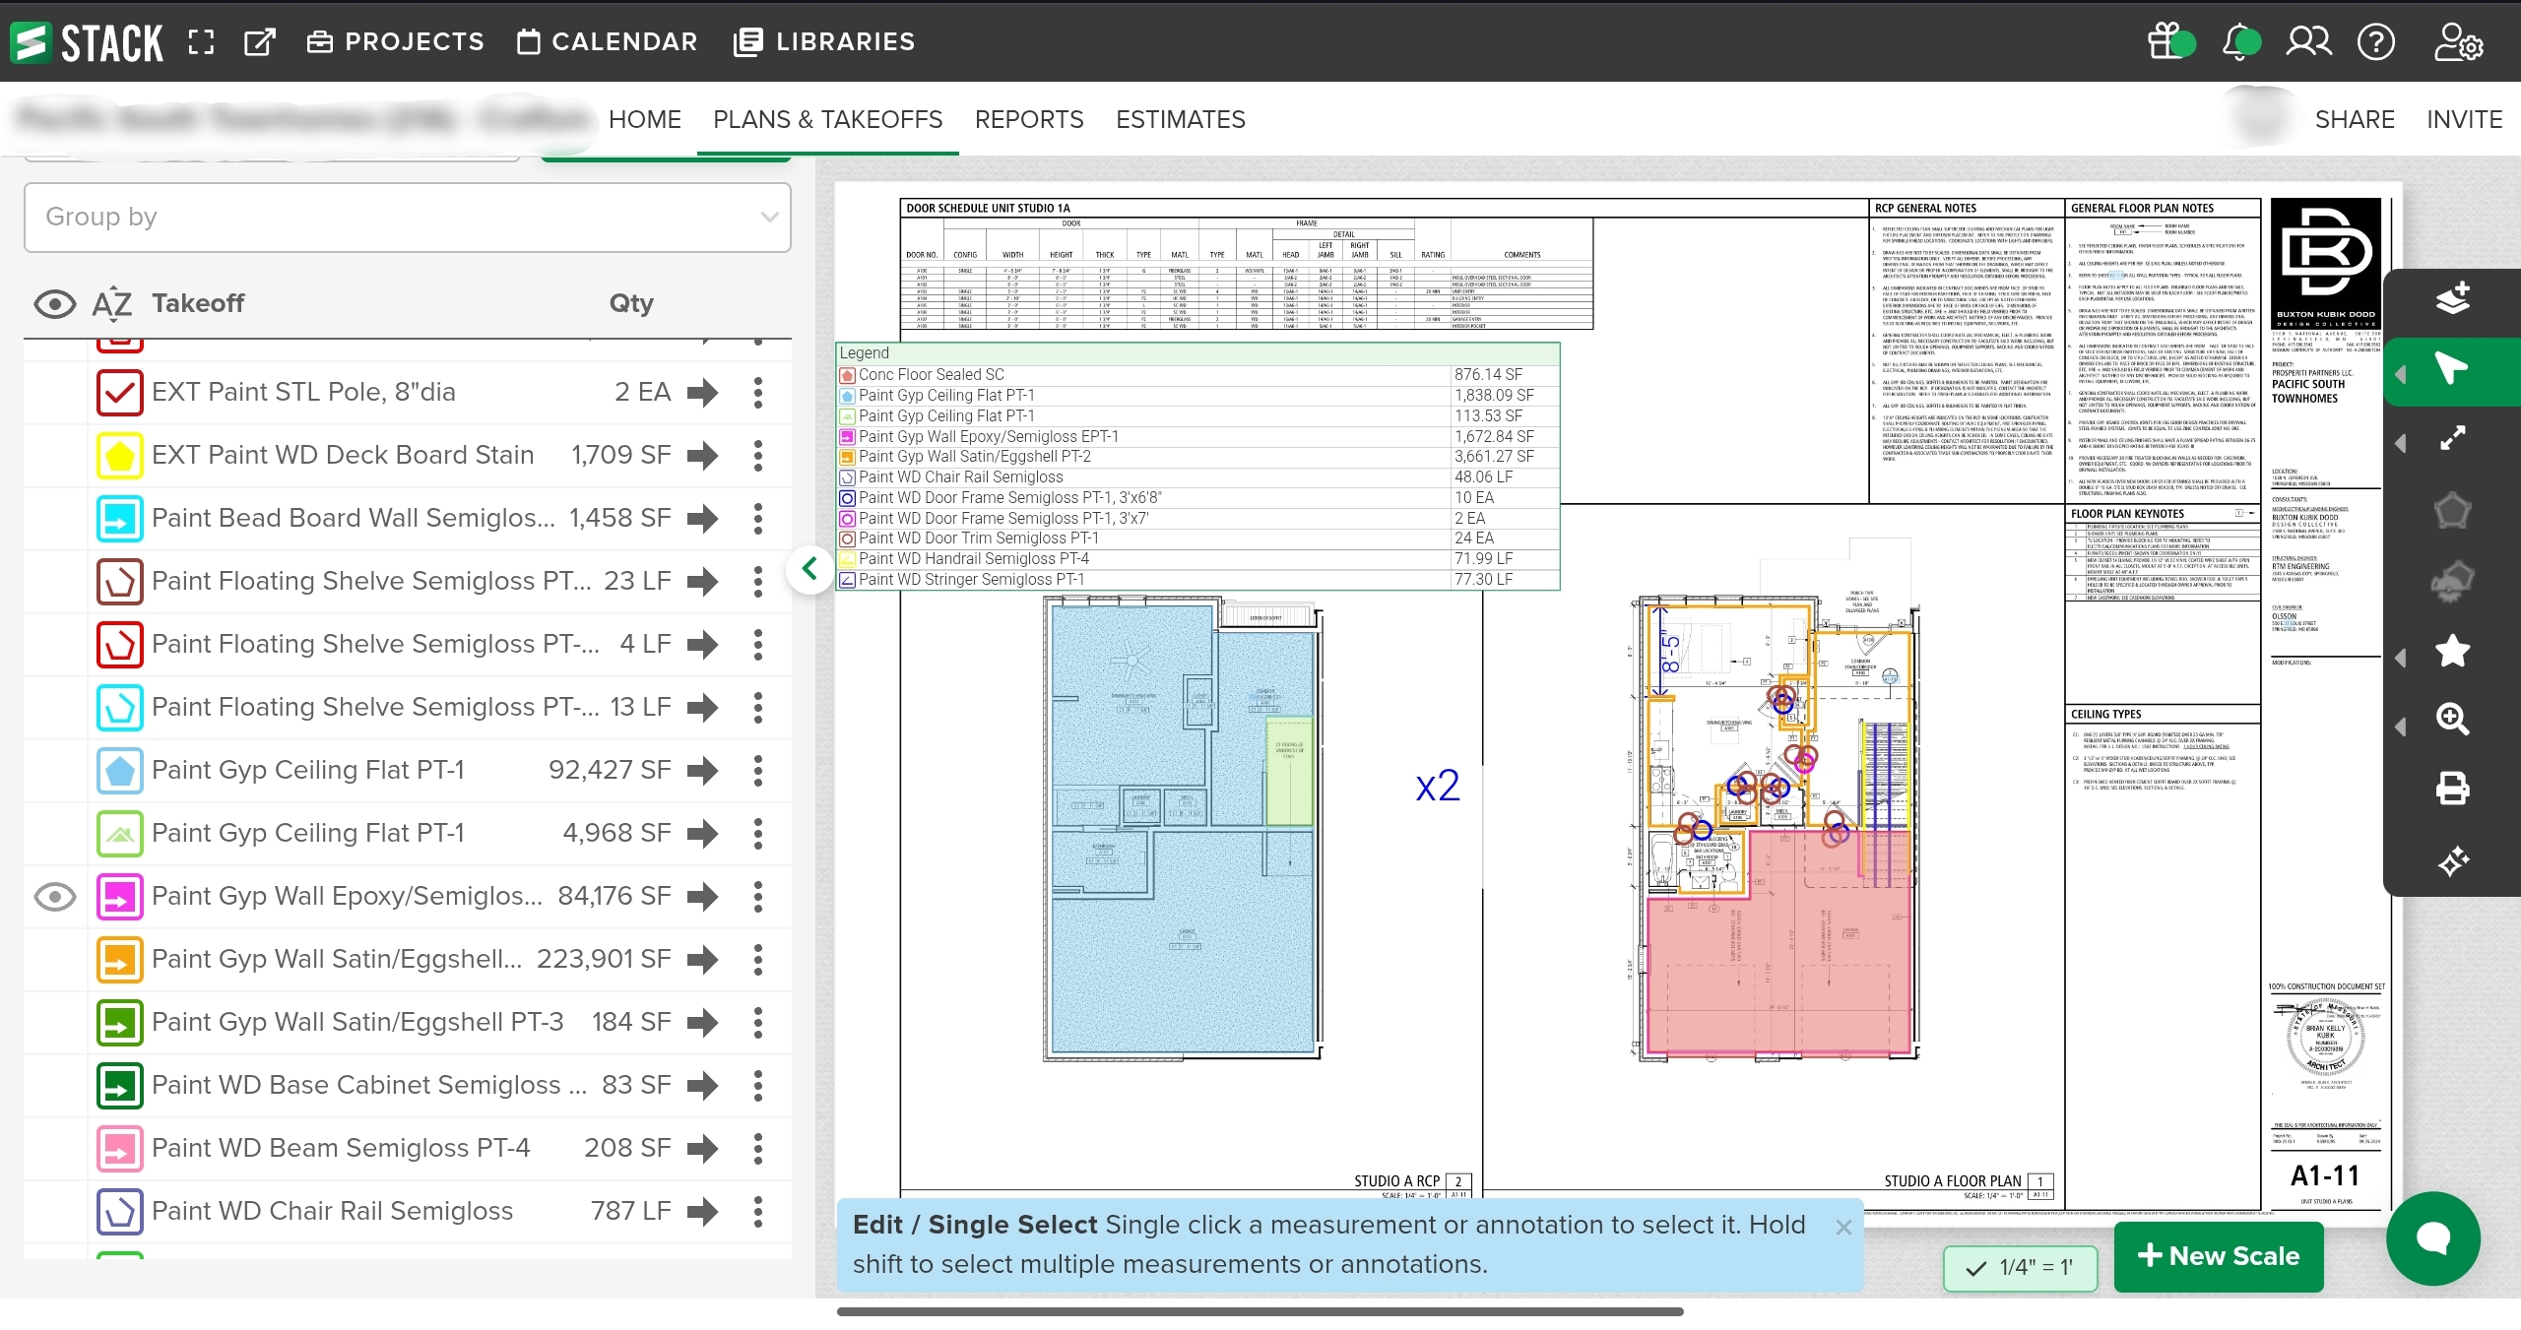Click the New Scale button
Viewport: 2521px width, 1330px height.
click(x=2218, y=1255)
